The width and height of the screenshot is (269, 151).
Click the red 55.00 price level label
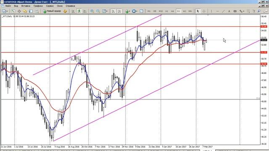264,26
